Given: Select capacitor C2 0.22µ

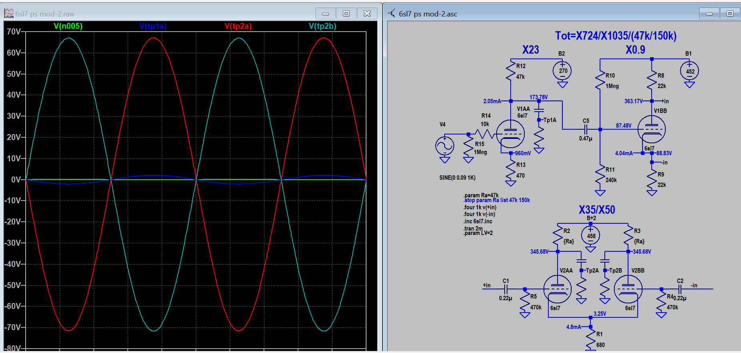Looking at the screenshot, I should click(680, 289).
